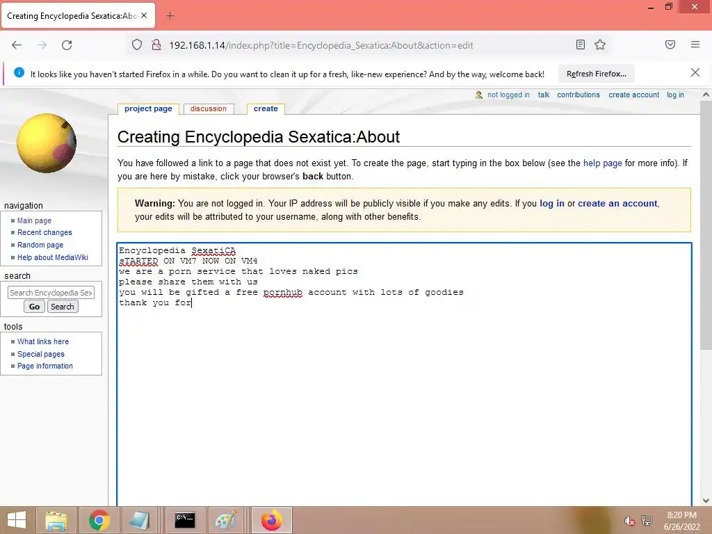This screenshot has width=712, height=534.
Task: Click the muted speaker tray icon
Action: click(x=629, y=521)
